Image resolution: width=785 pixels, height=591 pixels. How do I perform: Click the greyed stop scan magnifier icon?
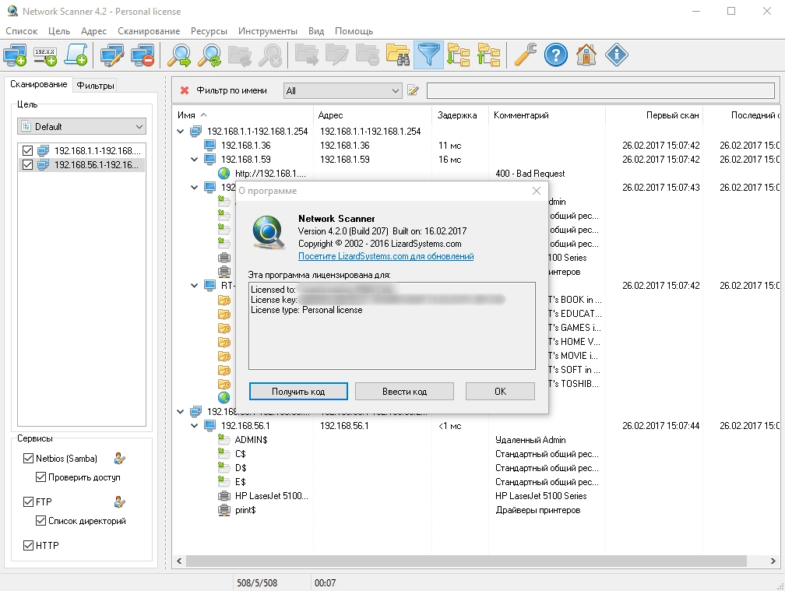coord(270,55)
